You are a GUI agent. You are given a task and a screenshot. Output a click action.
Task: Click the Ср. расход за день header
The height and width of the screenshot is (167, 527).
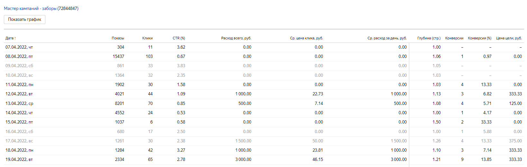tap(387, 38)
